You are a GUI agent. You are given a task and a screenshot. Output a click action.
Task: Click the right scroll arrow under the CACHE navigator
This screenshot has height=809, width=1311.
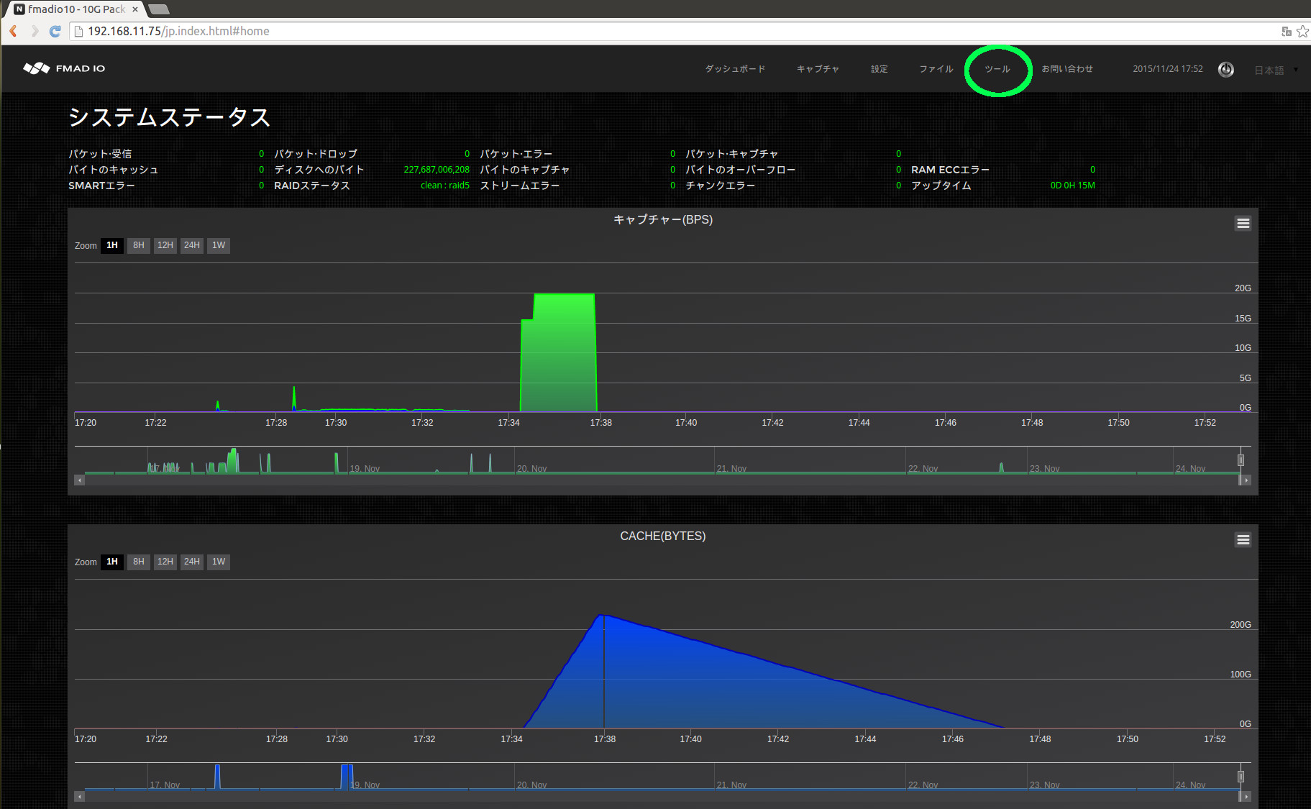click(1246, 796)
